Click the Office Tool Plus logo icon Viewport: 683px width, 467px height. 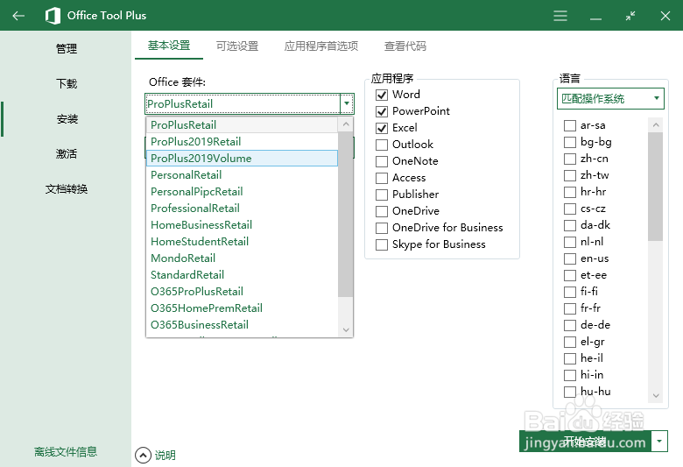[x=53, y=16]
